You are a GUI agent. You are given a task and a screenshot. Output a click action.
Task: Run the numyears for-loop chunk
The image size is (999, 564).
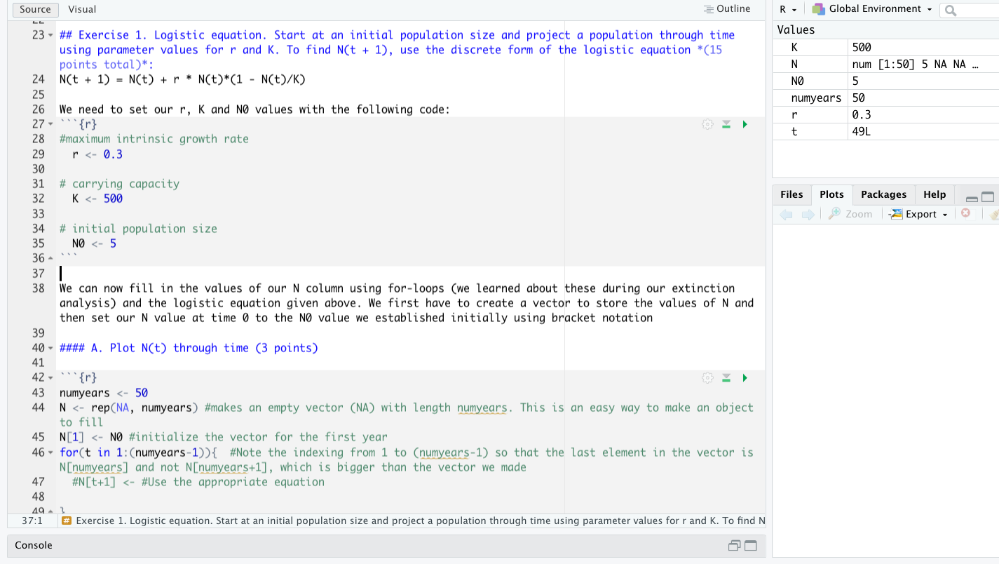(745, 378)
